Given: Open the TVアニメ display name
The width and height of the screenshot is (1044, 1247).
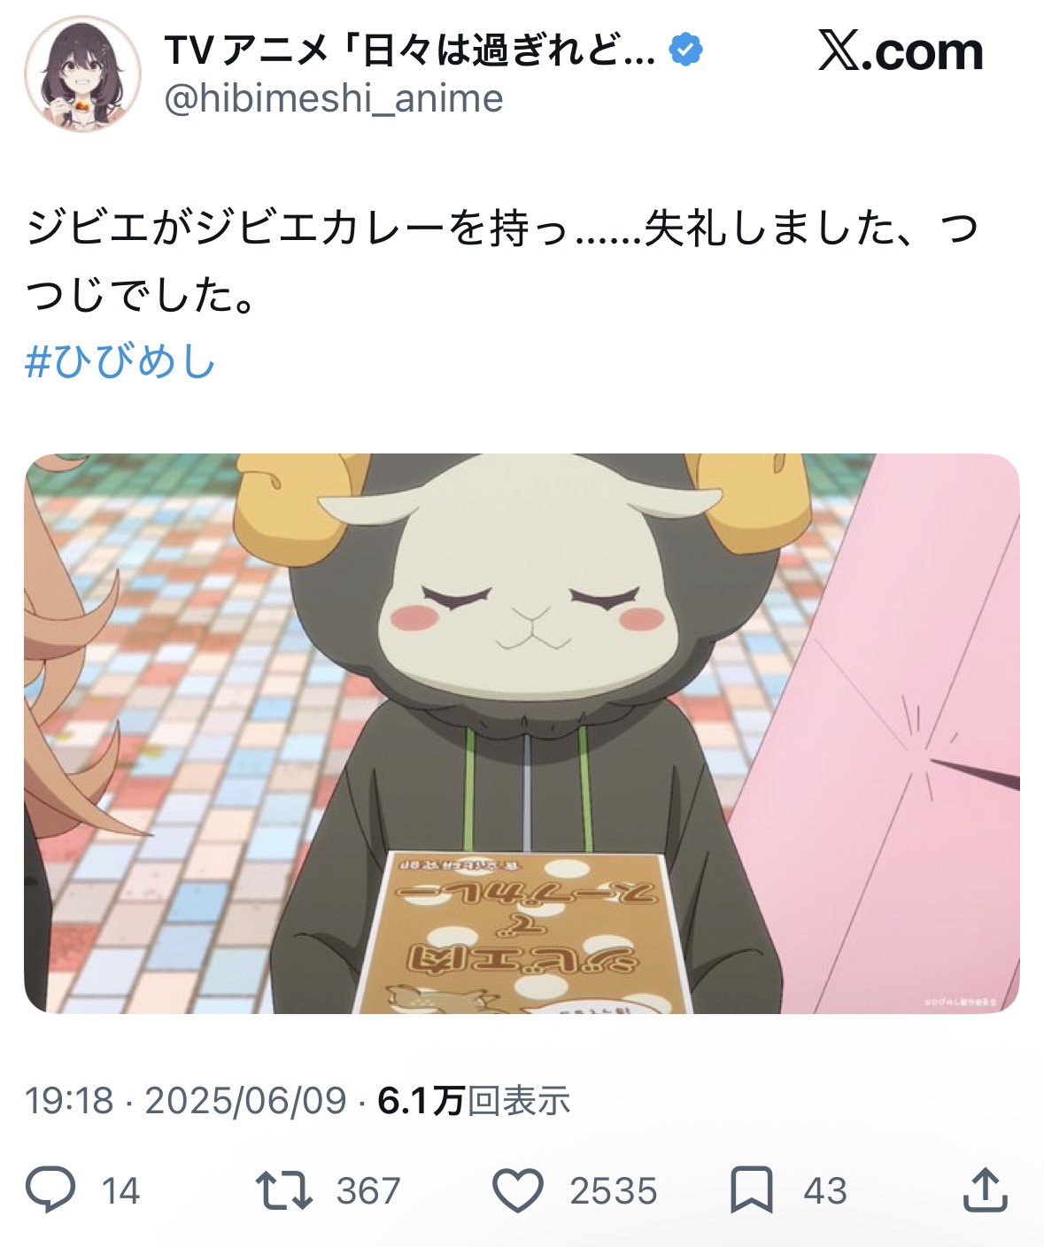Looking at the screenshot, I should tap(410, 50).
